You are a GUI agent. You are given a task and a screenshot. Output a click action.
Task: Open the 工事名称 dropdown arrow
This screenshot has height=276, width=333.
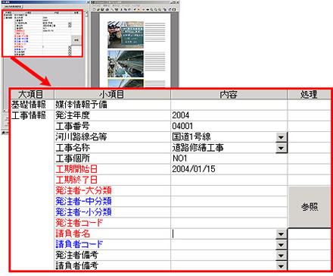[x=281, y=148]
